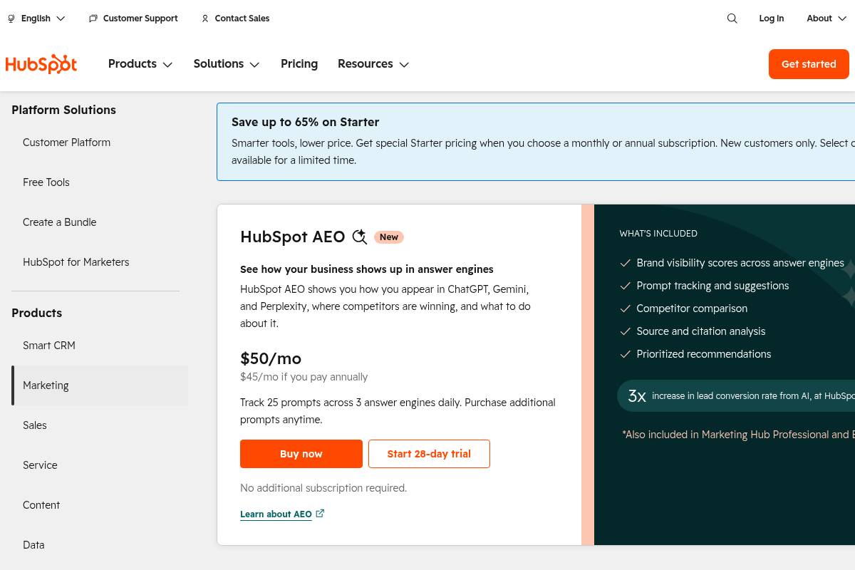855x570 pixels.
Task: Open the search magnifier icon
Action: (x=732, y=19)
